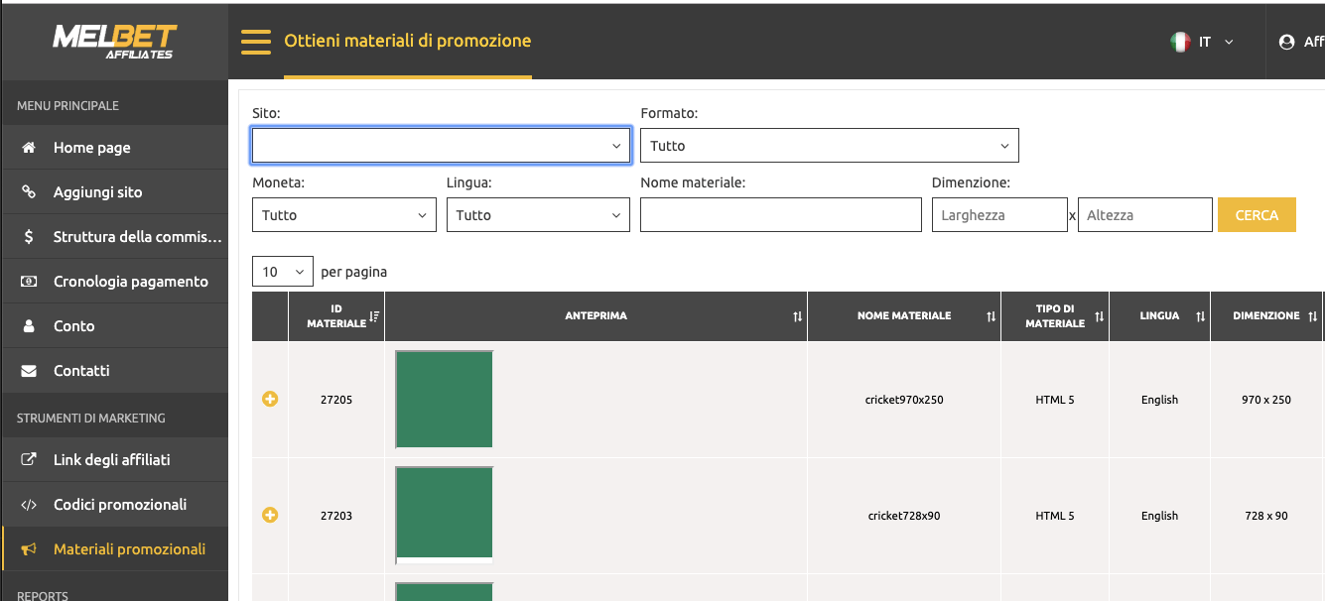Click the Altezza height field
1325x601 pixels.
click(1145, 215)
